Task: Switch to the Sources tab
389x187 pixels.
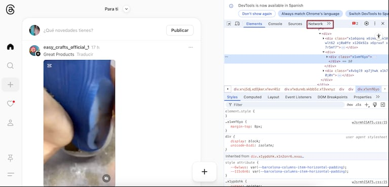Action: pyautogui.click(x=295, y=24)
